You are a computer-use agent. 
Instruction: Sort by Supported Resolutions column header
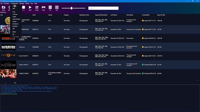(101, 15)
